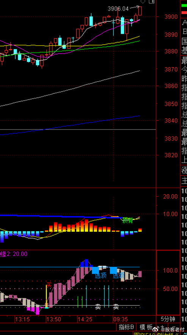187x335 pixels.
Task: Click the 3840 price axis label
Action: [x=171, y=121]
